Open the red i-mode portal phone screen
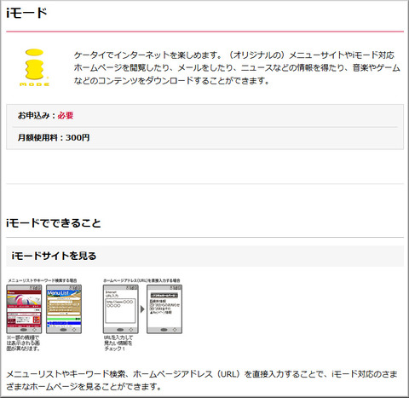 24,309
